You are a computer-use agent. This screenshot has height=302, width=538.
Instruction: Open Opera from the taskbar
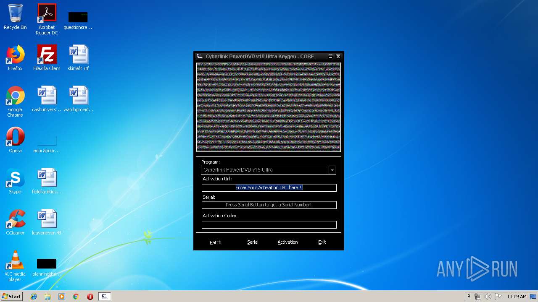click(90, 297)
